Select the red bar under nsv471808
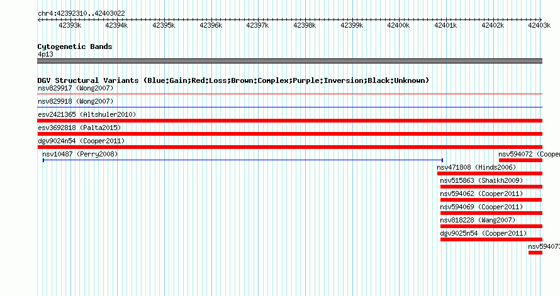560x296 pixels. tap(490, 173)
